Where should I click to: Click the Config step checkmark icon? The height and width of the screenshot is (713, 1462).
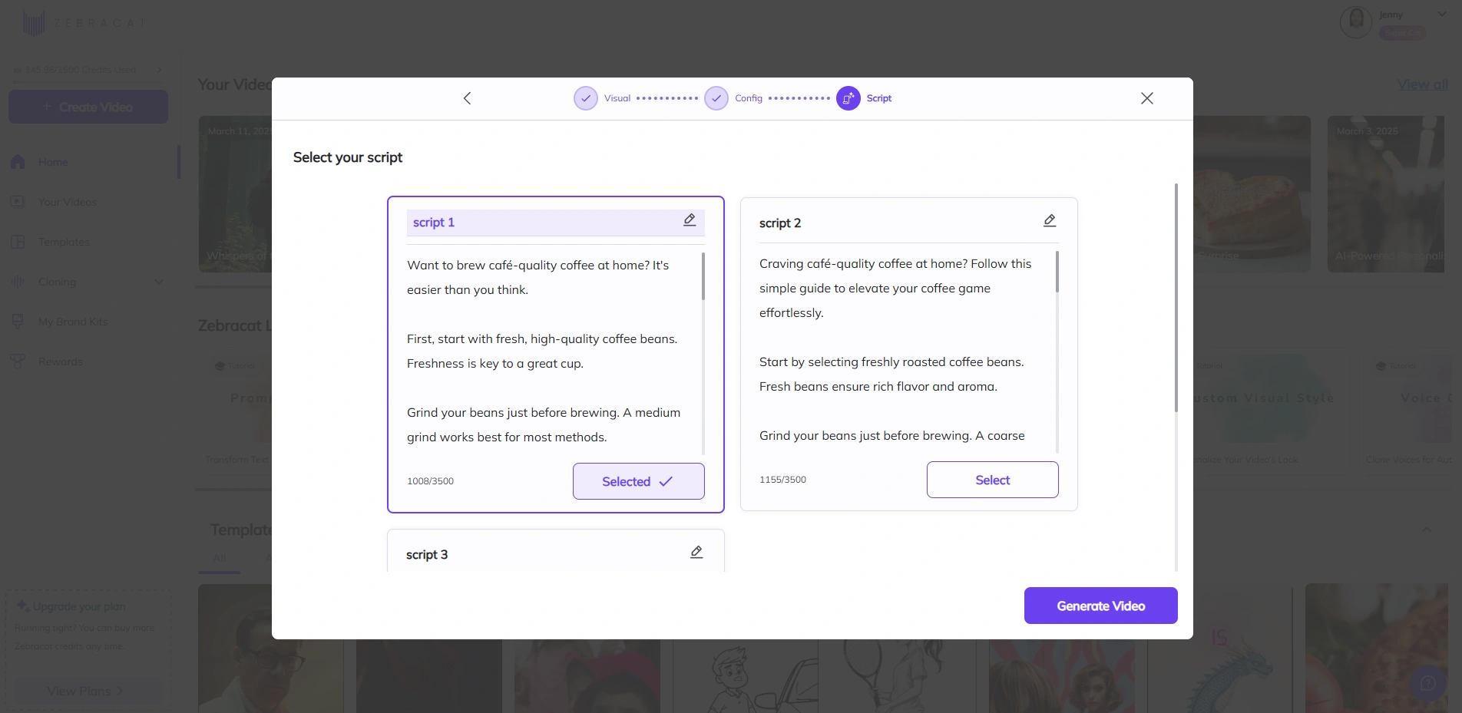[x=716, y=98]
